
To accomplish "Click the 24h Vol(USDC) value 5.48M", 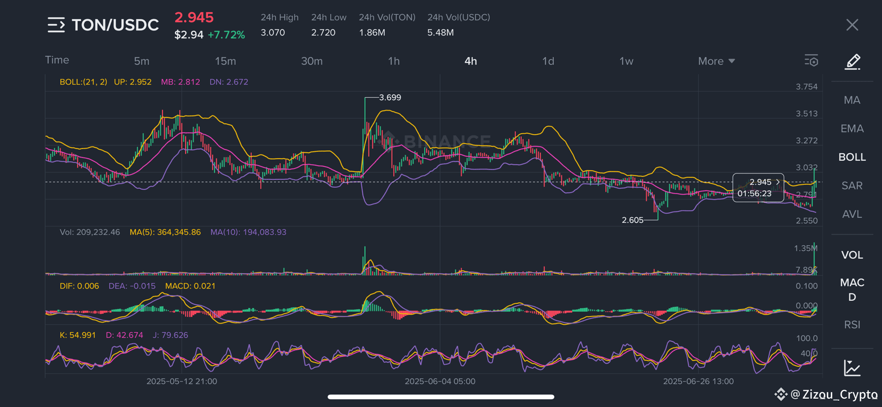I will coord(441,32).
